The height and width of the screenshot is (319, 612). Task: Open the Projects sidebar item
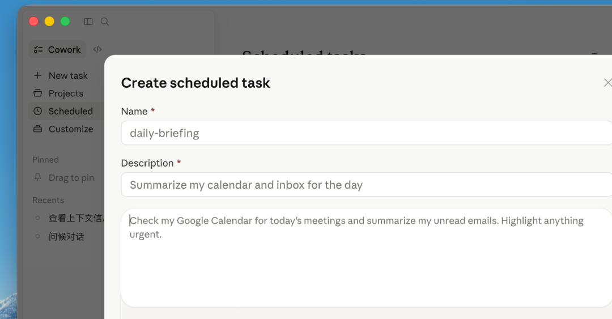(66, 93)
